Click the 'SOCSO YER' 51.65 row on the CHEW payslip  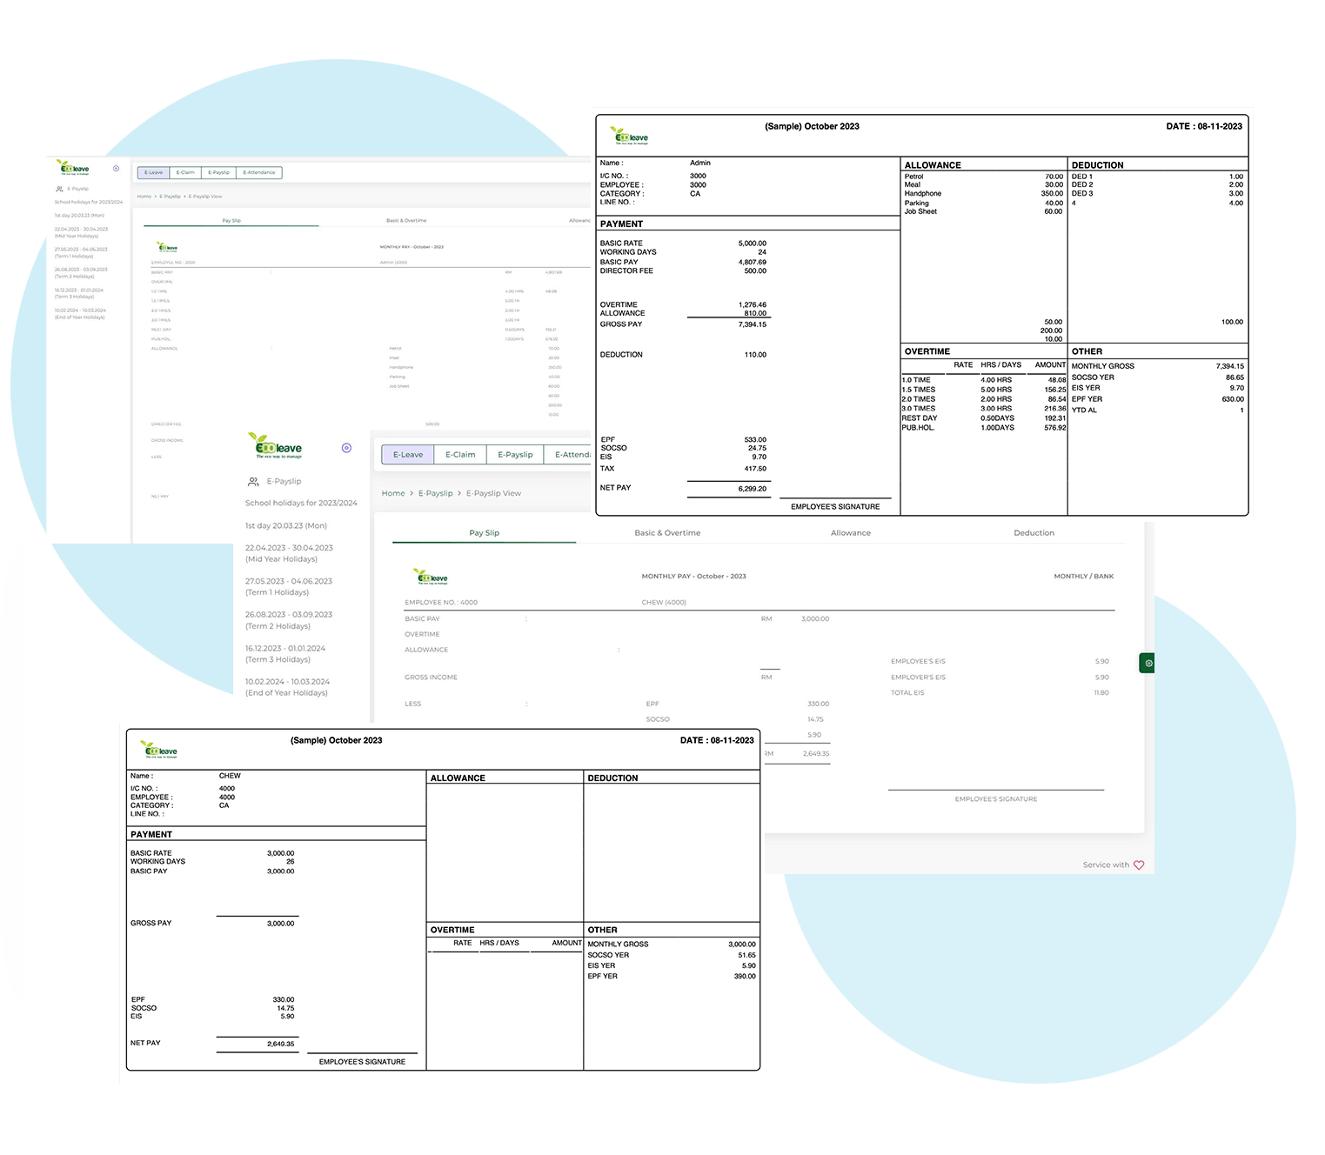point(672,955)
